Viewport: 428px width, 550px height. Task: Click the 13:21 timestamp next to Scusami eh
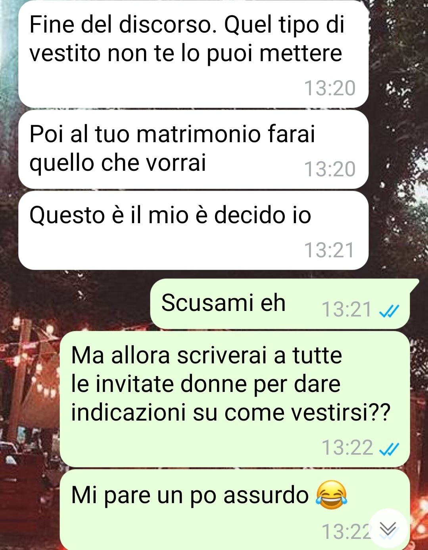click(347, 310)
